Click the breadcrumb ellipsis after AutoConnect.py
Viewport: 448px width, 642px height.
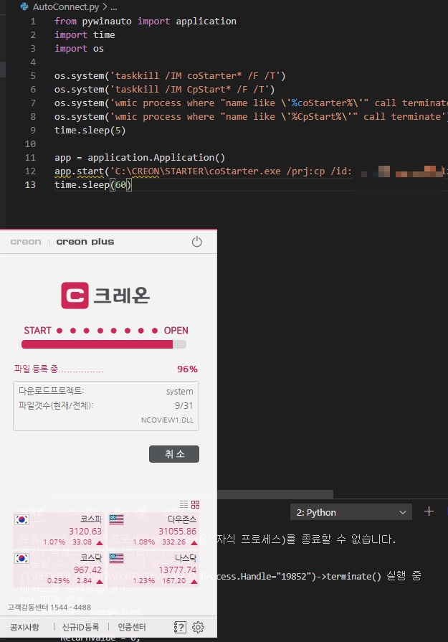(114, 7)
